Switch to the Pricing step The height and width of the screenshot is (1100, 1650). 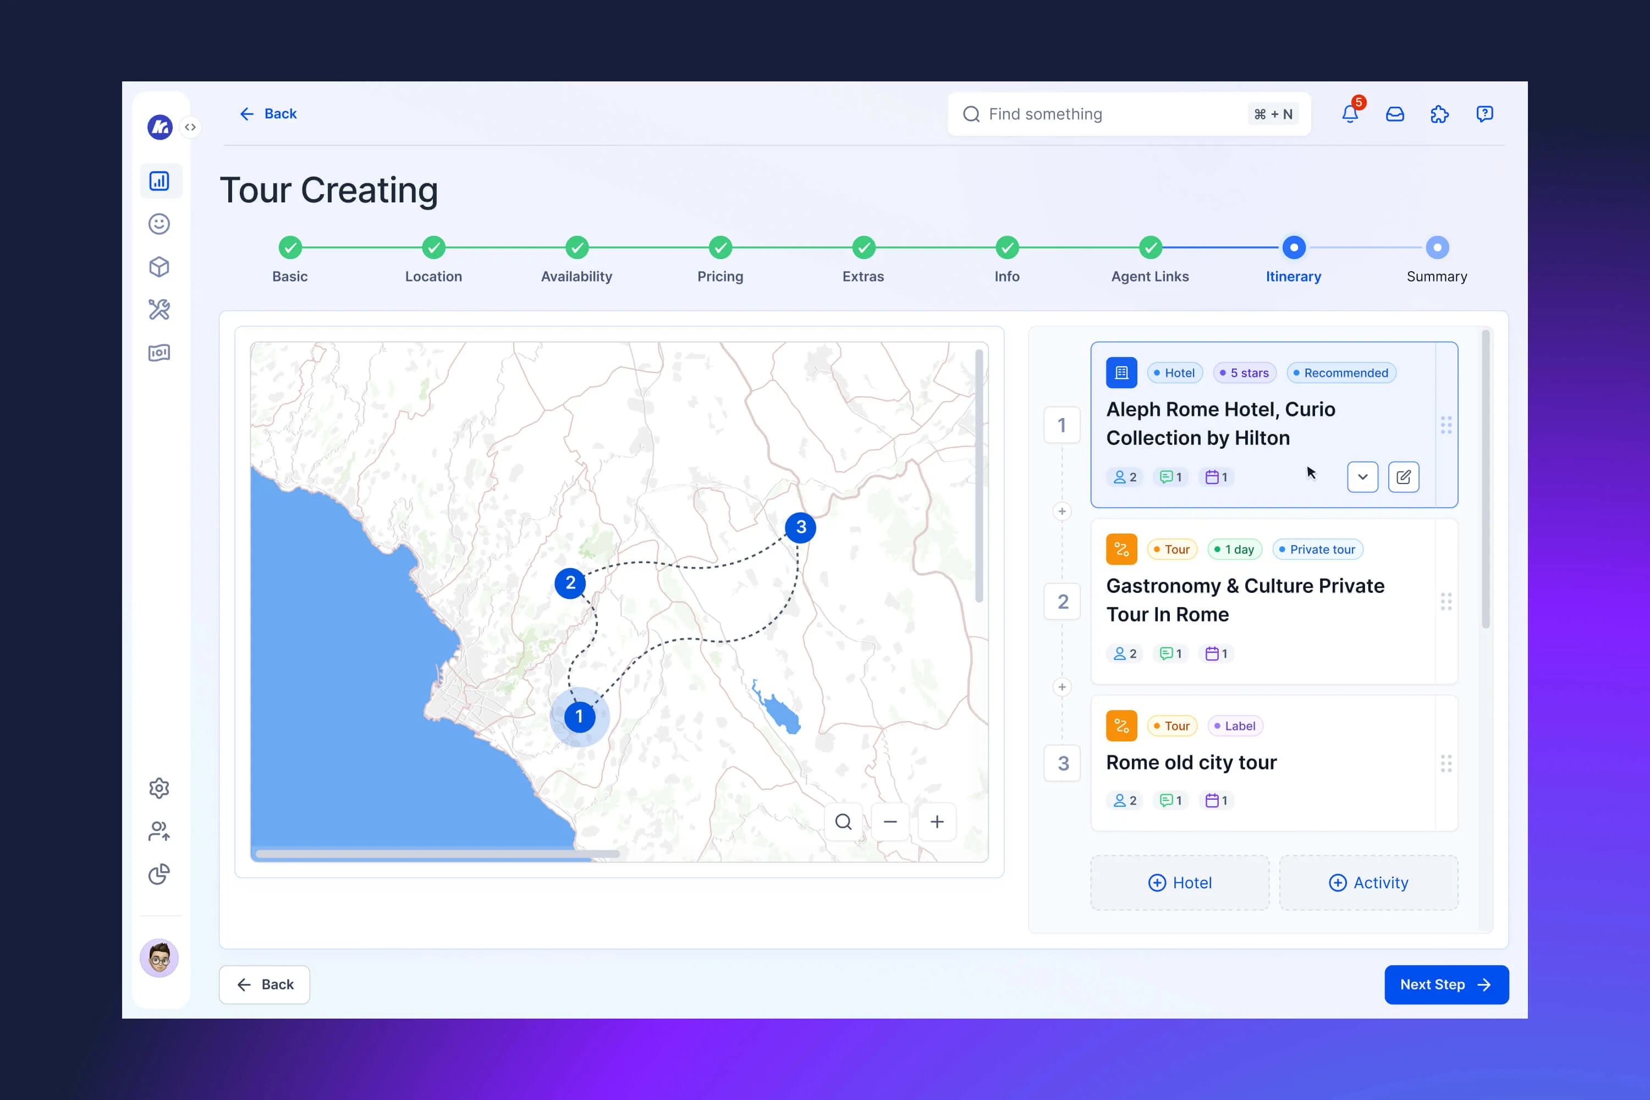click(x=720, y=248)
